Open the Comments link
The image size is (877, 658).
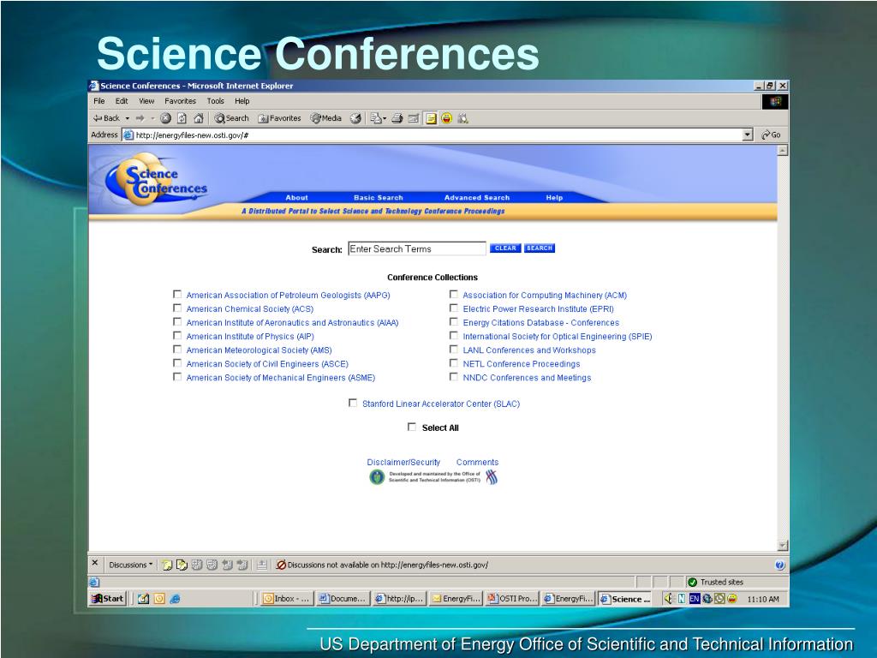point(477,462)
